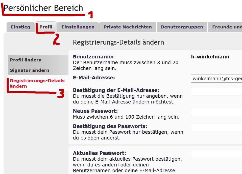
Task: Go to Private Nachrichten tab
Action: pos(128,27)
